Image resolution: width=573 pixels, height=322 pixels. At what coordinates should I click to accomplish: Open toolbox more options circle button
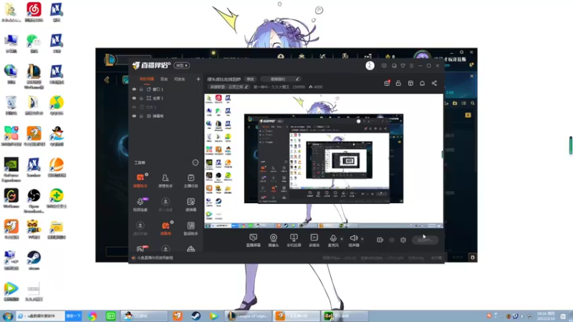[x=195, y=162]
